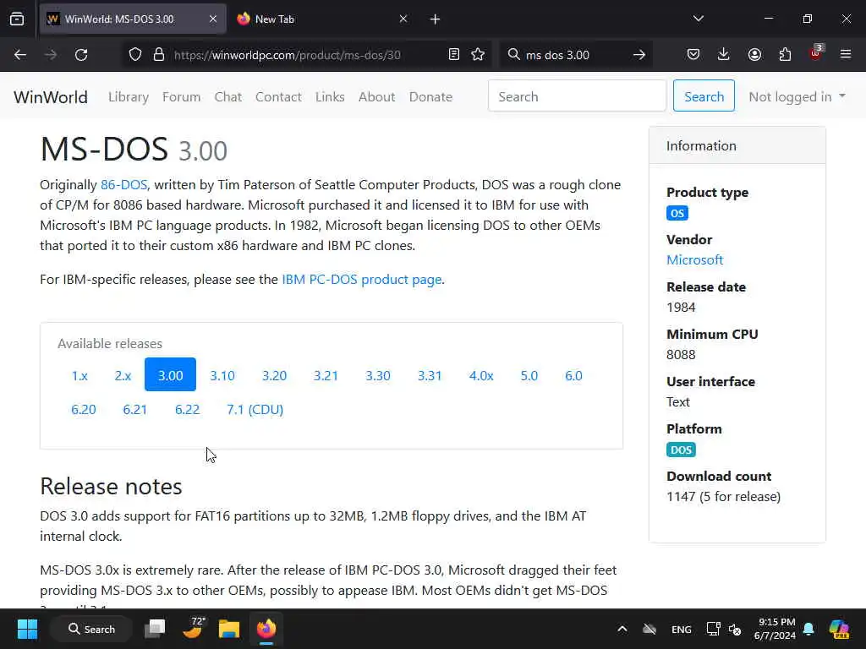Select release 3.31
Viewport: 866px width, 649px height.
pyautogui.click(x=430, y=376)
